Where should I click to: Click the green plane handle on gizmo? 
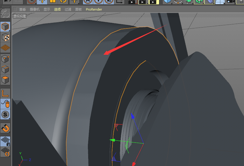pyautogui.click(x=127, y=146)
